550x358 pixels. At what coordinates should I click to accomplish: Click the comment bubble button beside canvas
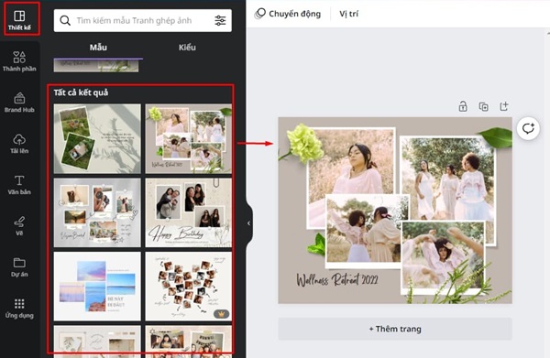click(x=528, y=128)
